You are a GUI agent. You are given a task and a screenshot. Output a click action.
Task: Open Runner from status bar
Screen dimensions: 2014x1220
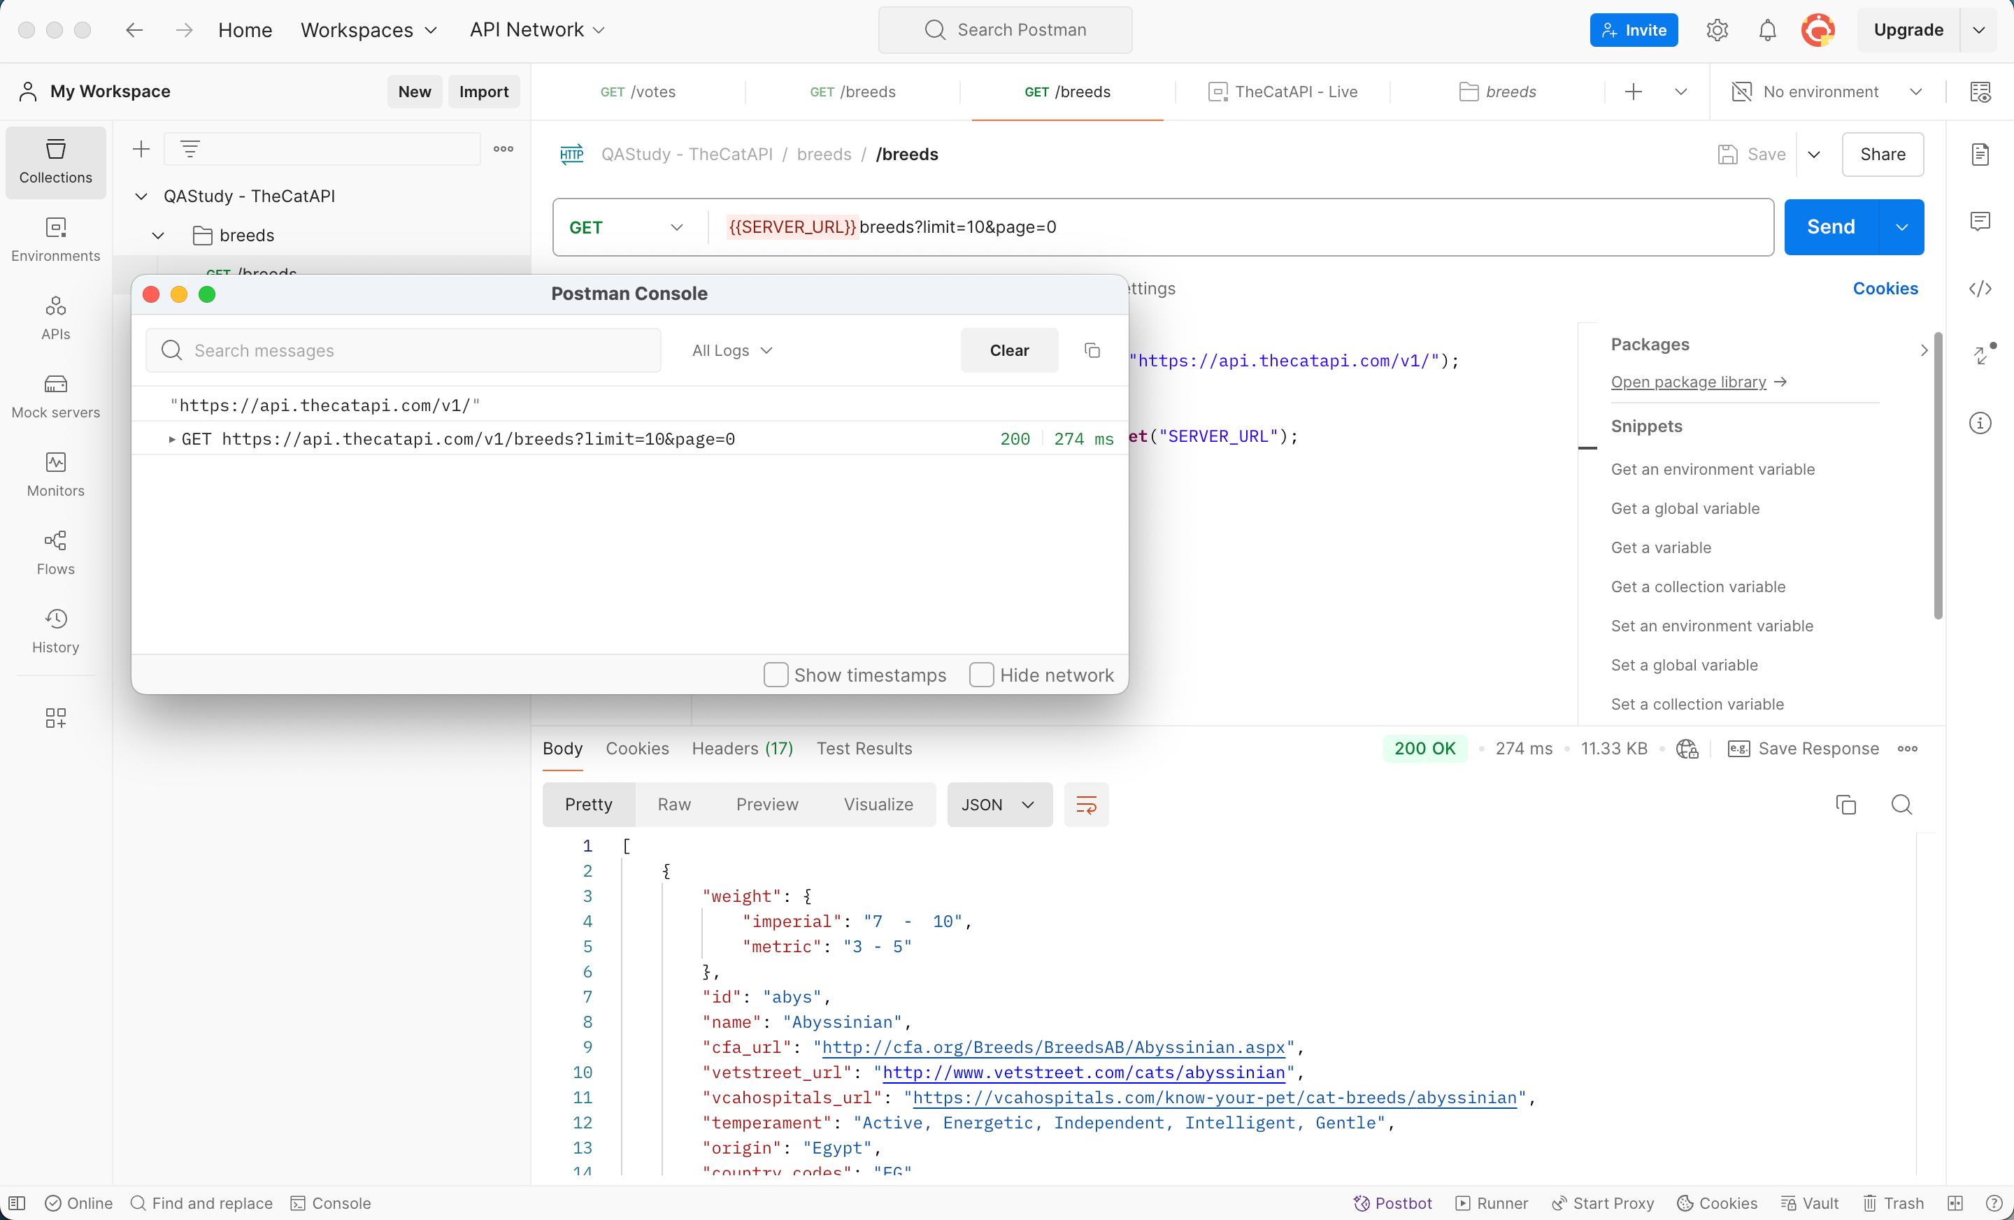click(1492, 1203)
